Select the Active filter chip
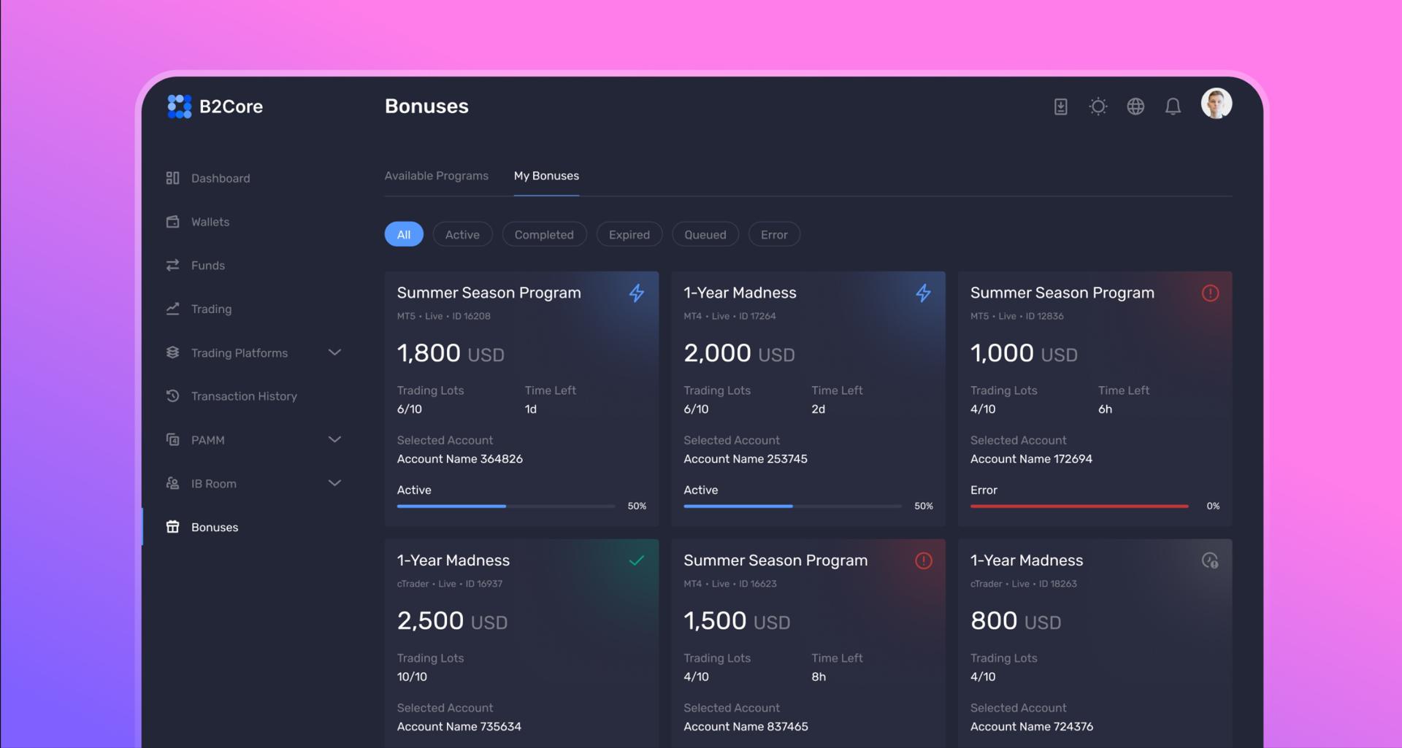1402x748 pixels. tap(462, 234)
